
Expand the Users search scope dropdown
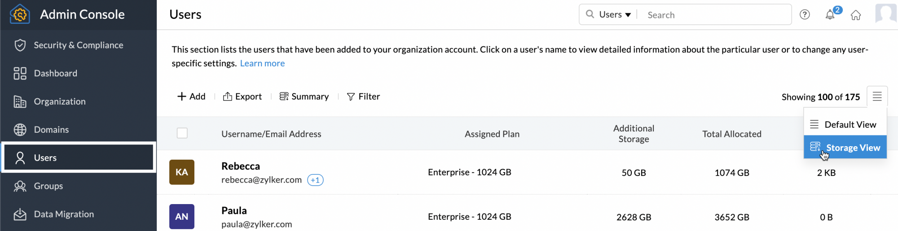(x=615, y=15)
